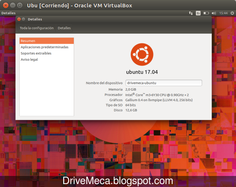Click the 64 bits OS type value

(131, 105)
